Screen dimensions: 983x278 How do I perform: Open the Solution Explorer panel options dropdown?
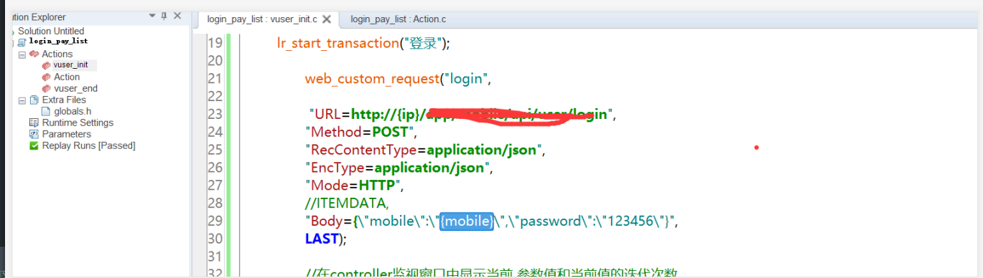coord(152,15)
